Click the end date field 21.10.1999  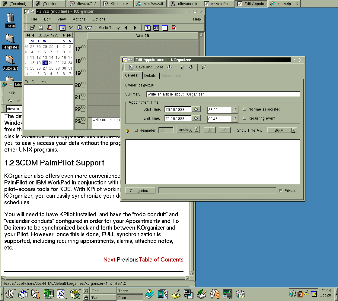pyautogui.click(x=178, y=118)
